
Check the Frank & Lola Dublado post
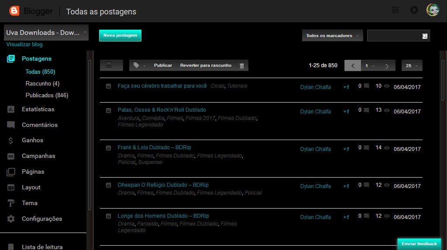point(108,148)
